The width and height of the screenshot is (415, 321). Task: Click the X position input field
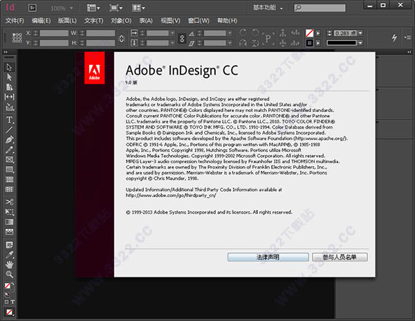pyautogui.click(x=54, y=33)
